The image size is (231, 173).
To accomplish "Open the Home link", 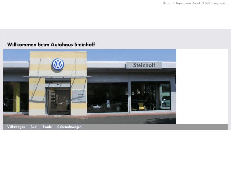I will pos(166,3).
